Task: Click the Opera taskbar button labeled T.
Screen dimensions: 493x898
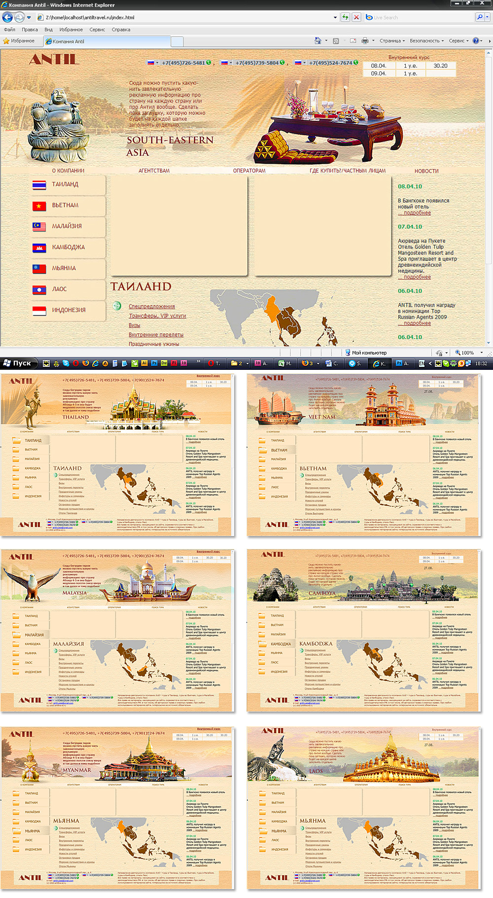Action: (214, 363)
